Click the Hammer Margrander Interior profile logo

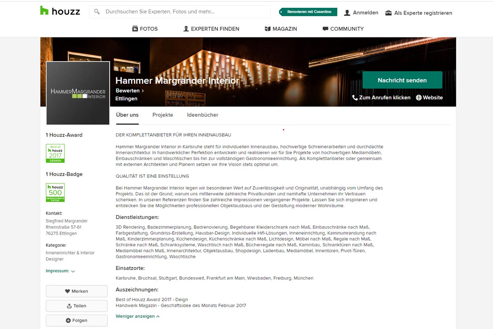tap(78, 93)
